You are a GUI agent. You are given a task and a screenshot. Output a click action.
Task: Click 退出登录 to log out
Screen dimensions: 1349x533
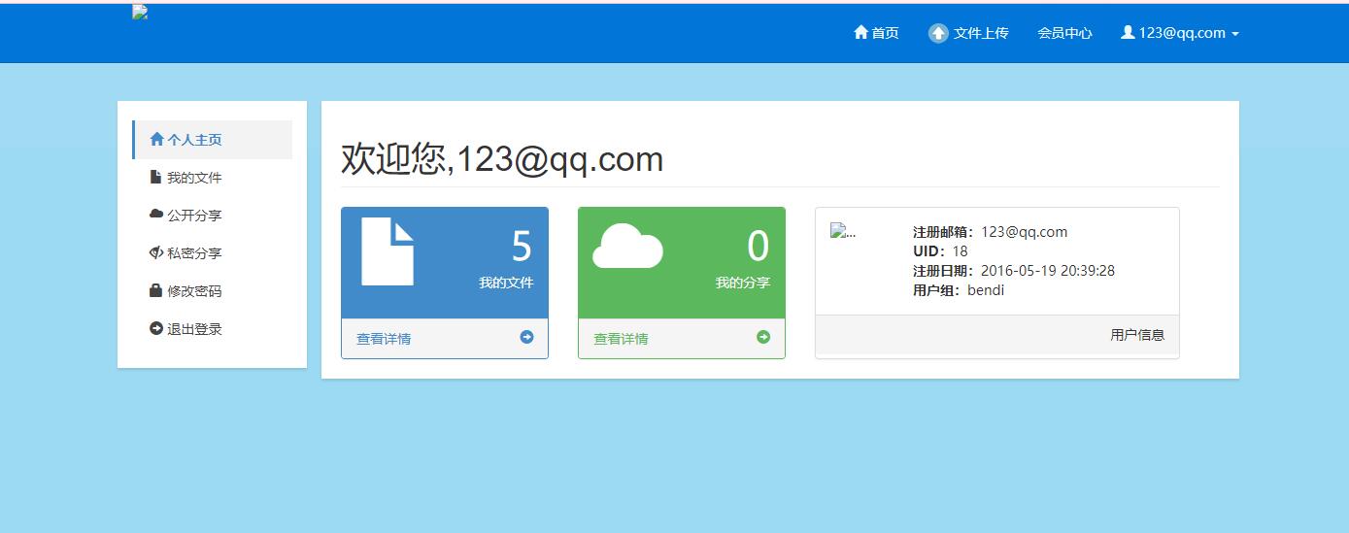tap(194, 329)
